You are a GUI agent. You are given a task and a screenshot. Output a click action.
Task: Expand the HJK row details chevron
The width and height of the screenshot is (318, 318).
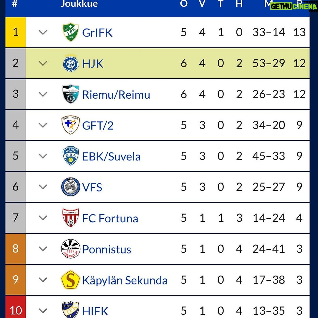(x=43, y=63)
